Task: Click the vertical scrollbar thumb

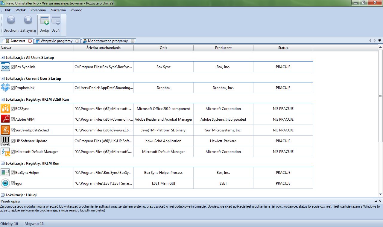Action: pyautogui.click(x=380, y=96)
